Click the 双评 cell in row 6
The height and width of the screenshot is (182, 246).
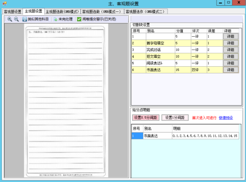(x=199, y=70)
